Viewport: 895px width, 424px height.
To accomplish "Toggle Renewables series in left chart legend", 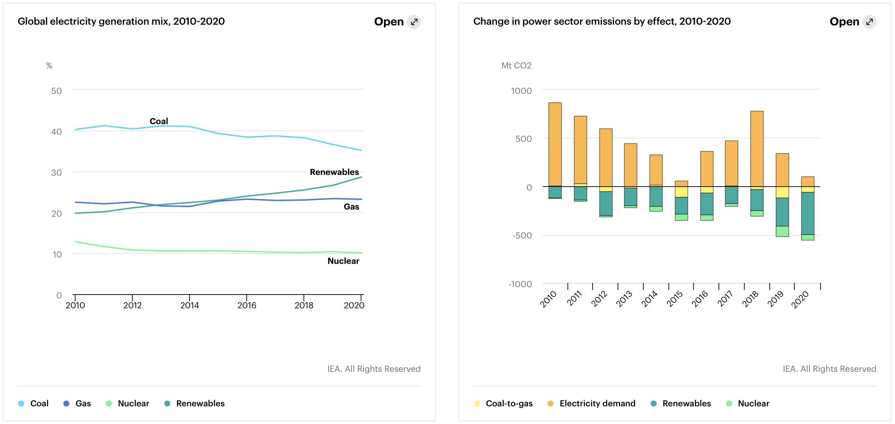I will [x=200, y=404].
